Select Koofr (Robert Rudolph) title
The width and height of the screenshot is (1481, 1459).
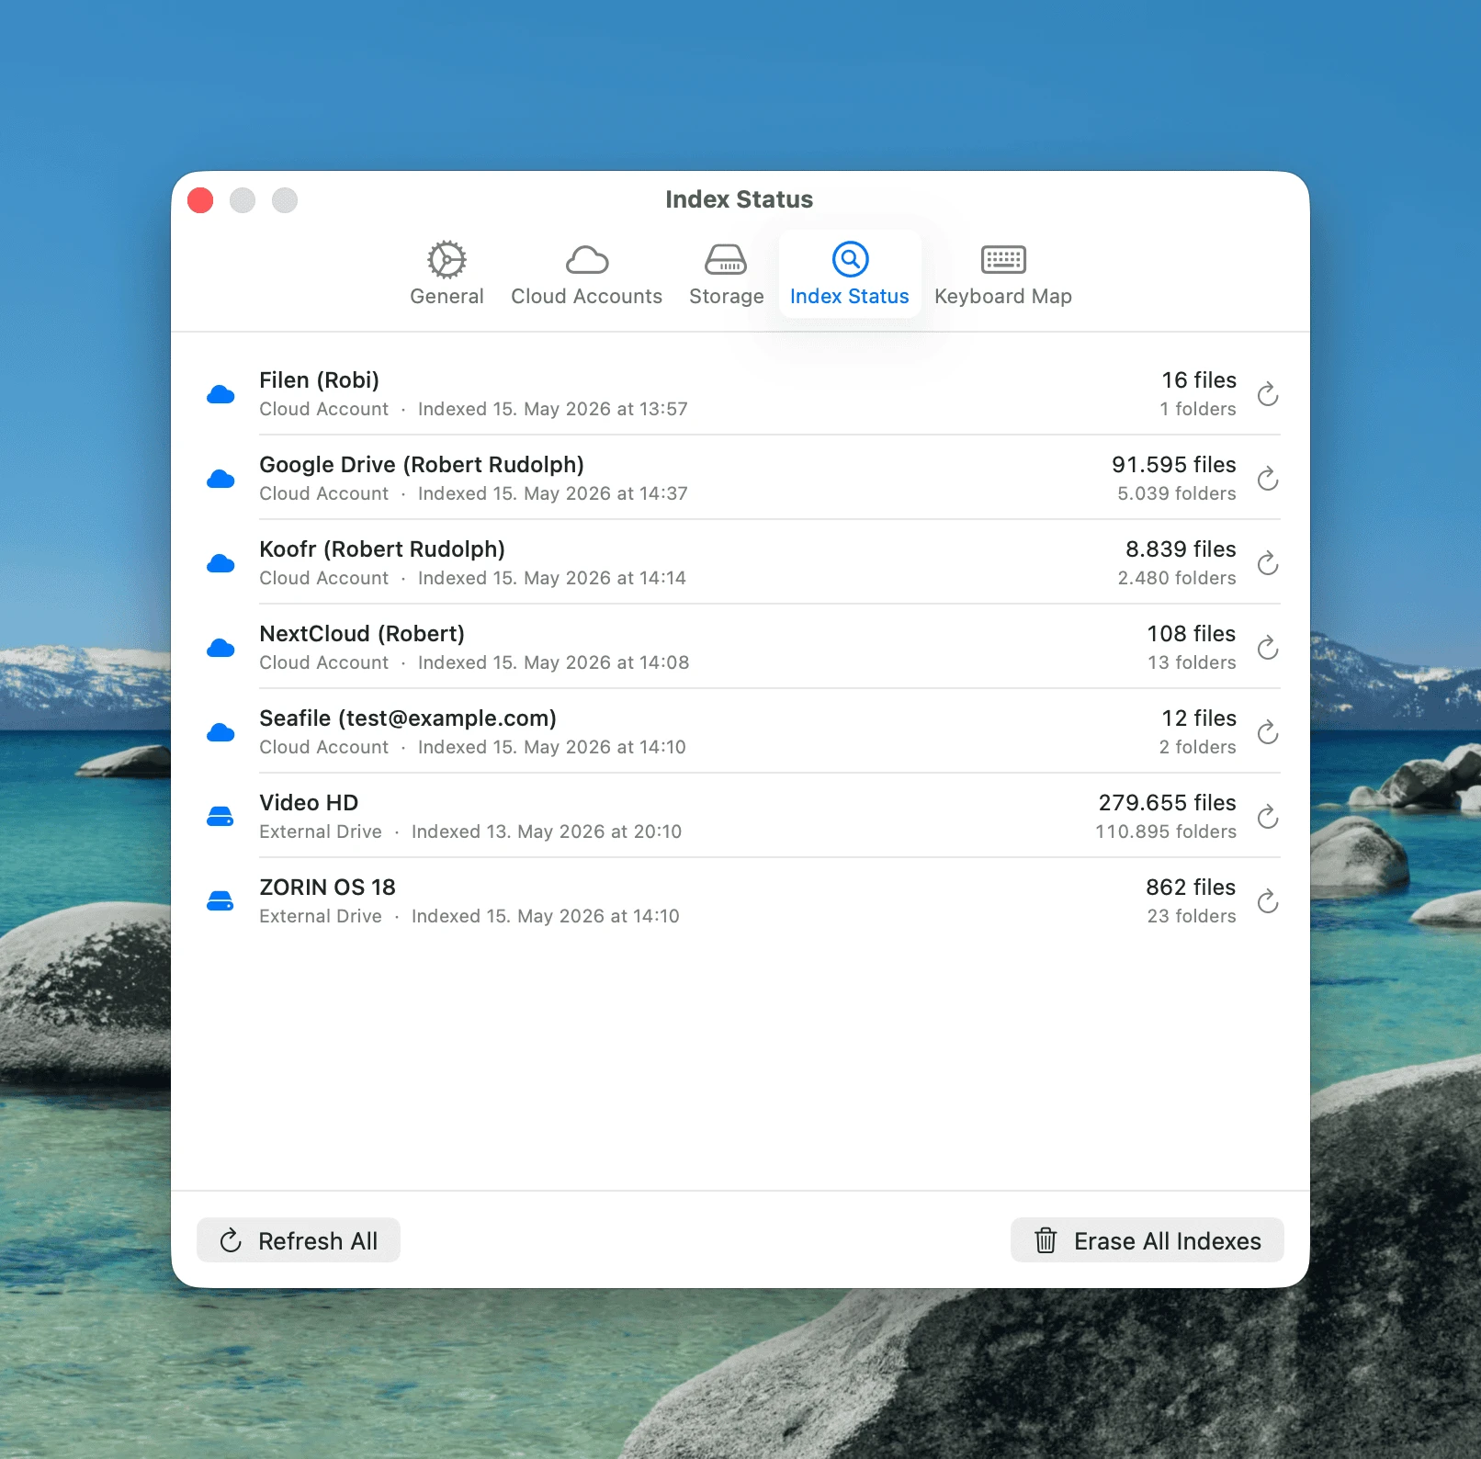382,549
